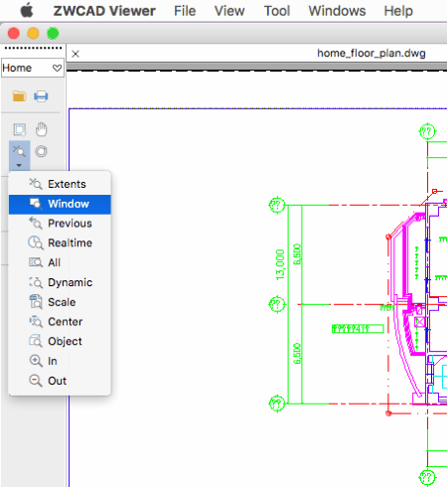447x487 pixels.
Task: Choose Previous from zoom menu
Action: click(60, 224)
